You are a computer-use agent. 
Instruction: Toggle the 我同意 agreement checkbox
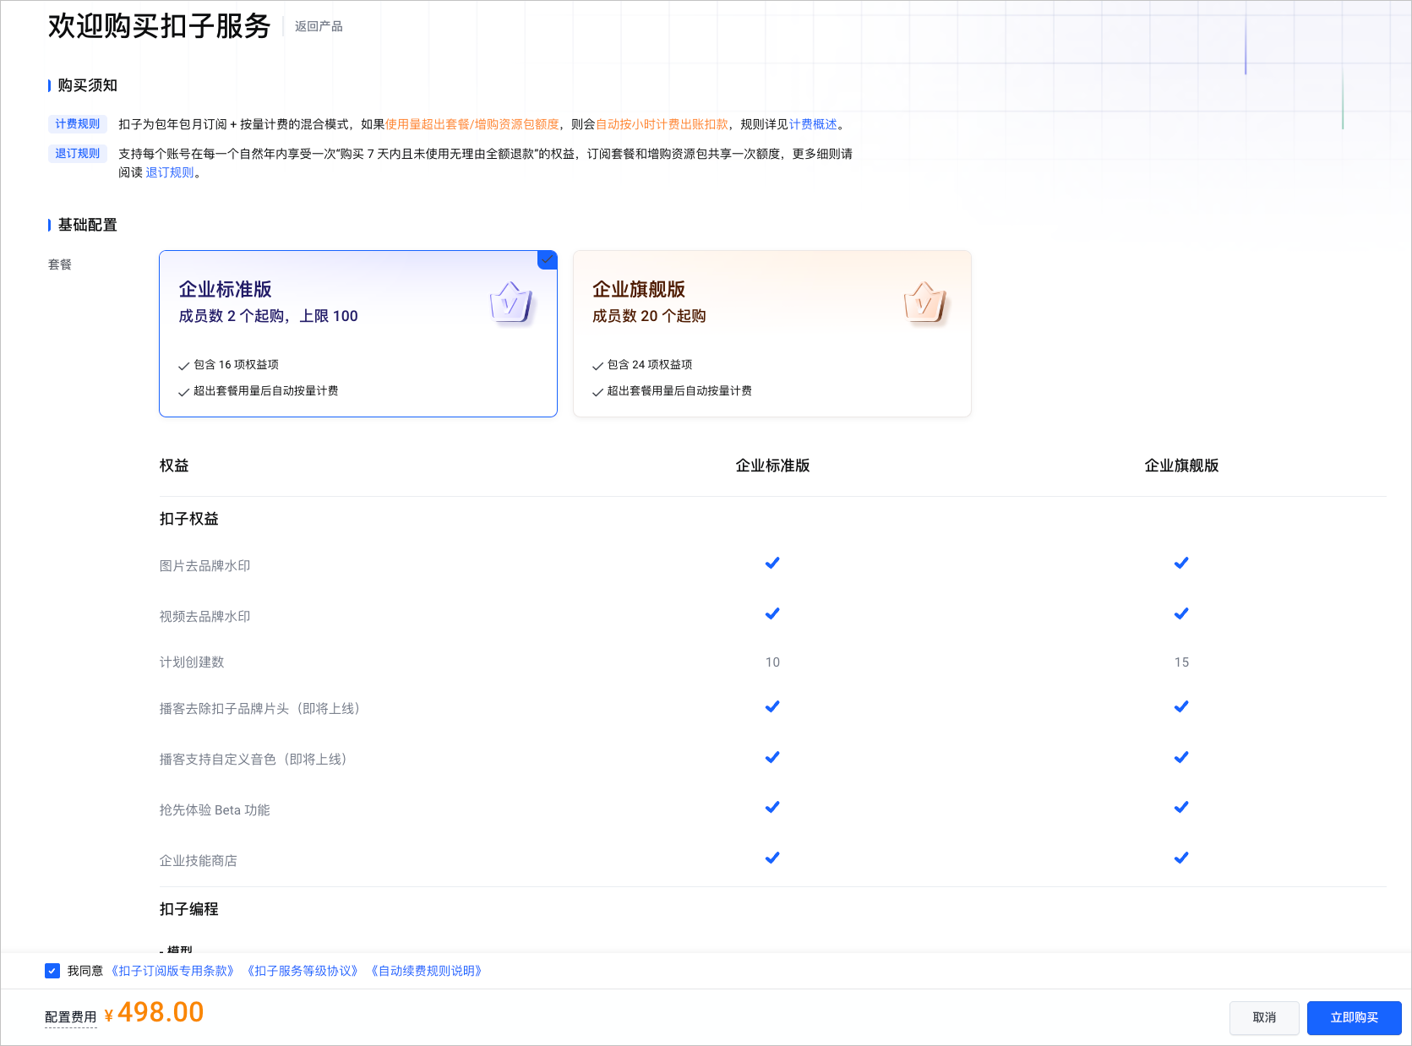point(52,971)
